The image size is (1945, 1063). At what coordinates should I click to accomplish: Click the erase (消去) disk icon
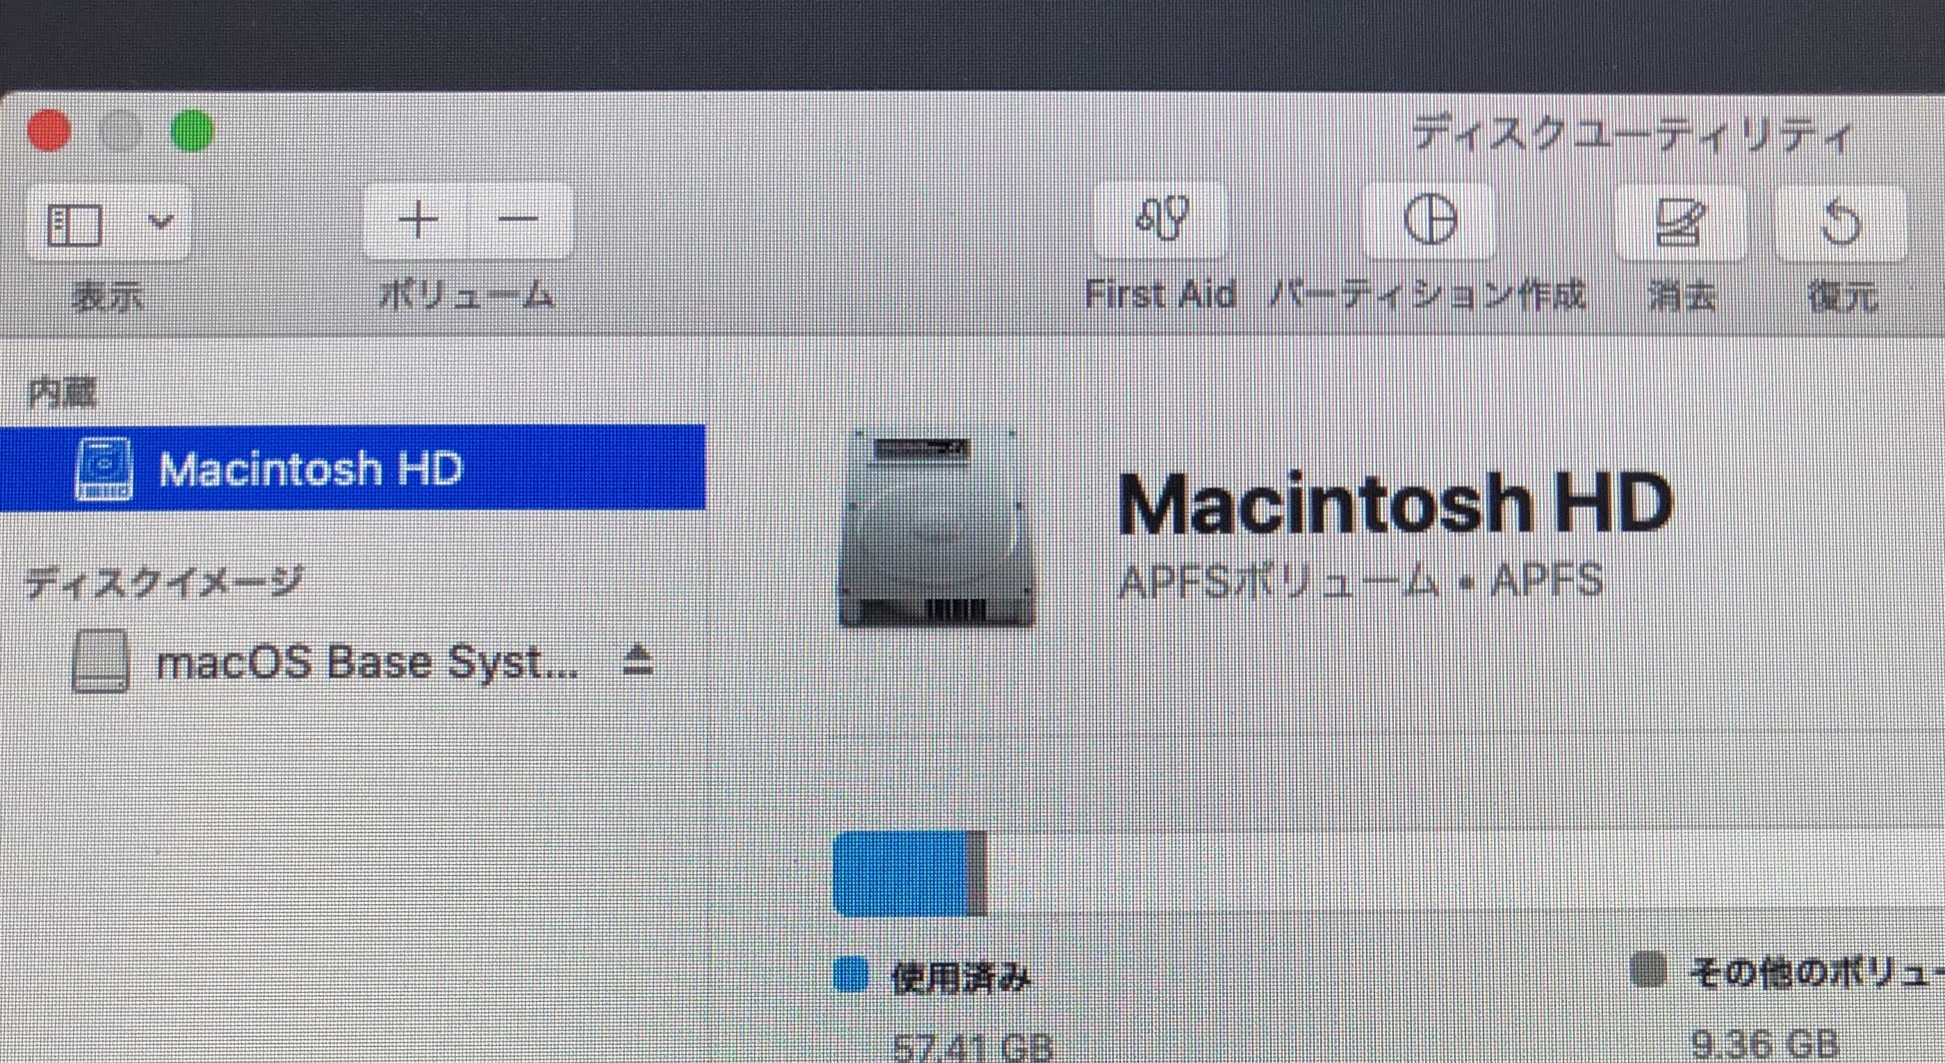point(1680,222)
